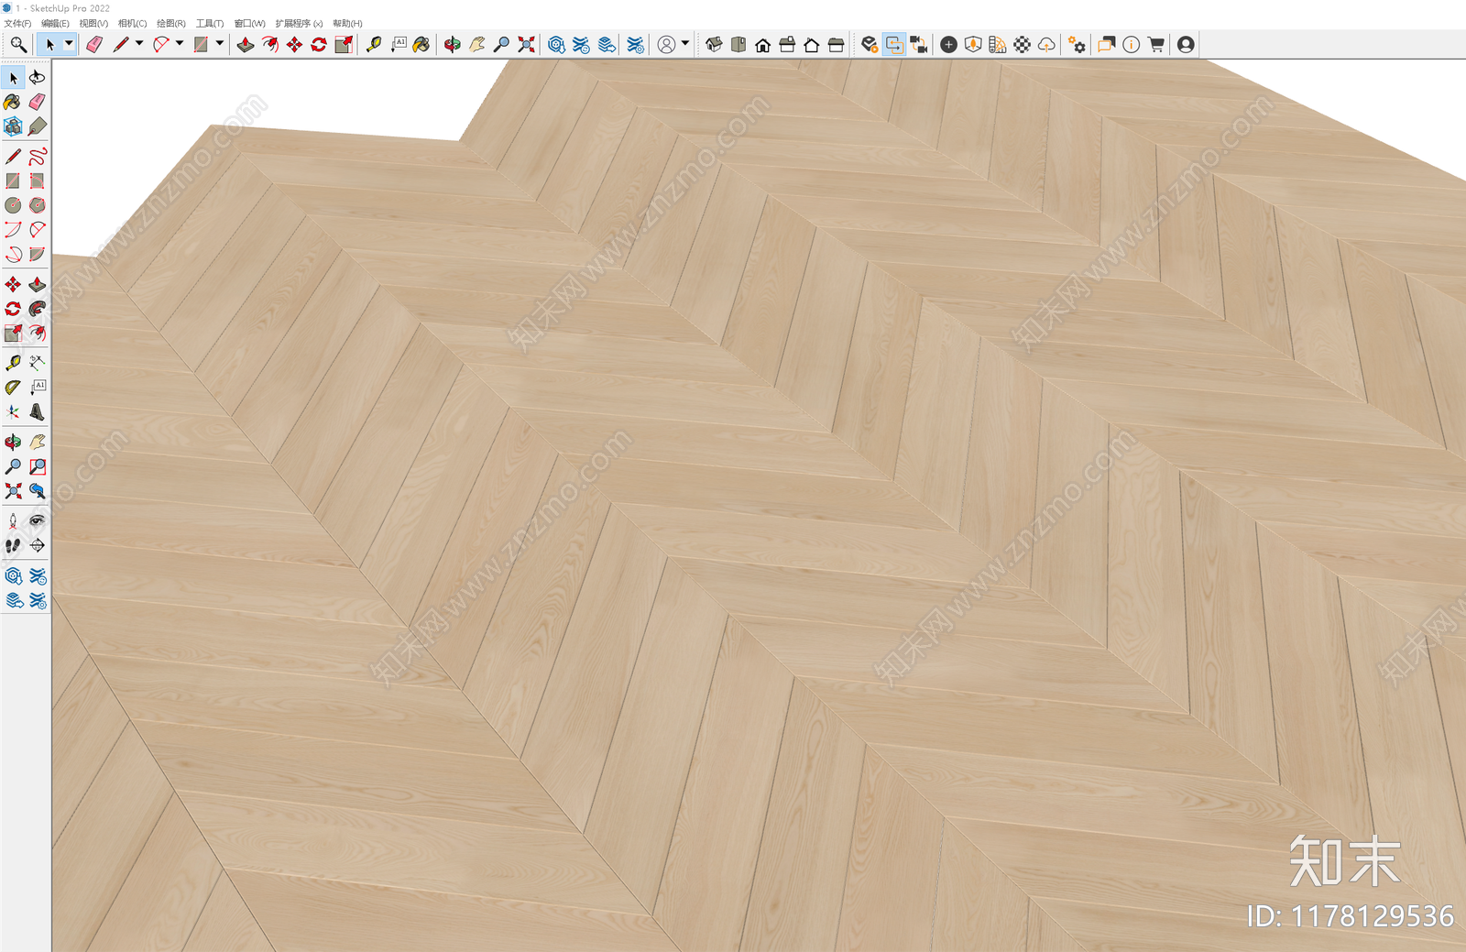Switch to Back view house outline icon
1466x952 pixels.
[x=812, y=44]
